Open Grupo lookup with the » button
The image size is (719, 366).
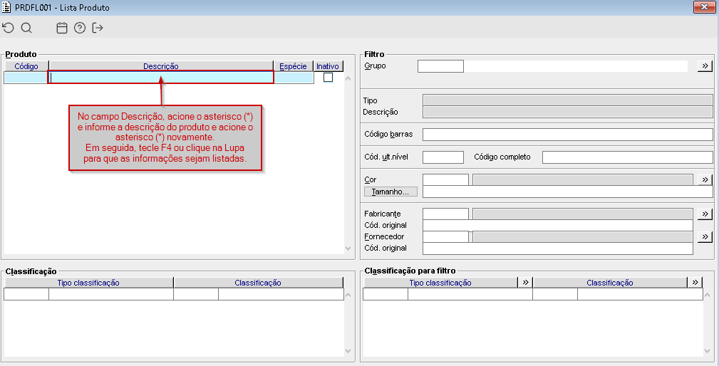[705, 66]
